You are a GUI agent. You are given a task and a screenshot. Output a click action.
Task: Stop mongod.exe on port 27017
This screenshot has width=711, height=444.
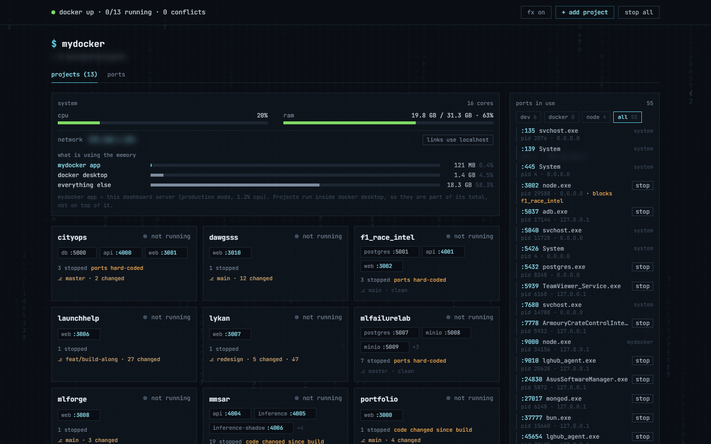pos(642,399)
